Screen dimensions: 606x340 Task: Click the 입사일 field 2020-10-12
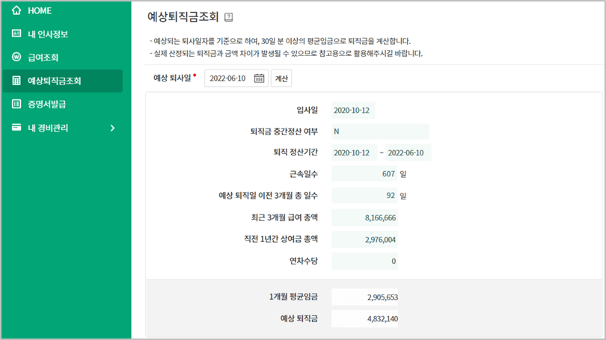tap(353, 111)
